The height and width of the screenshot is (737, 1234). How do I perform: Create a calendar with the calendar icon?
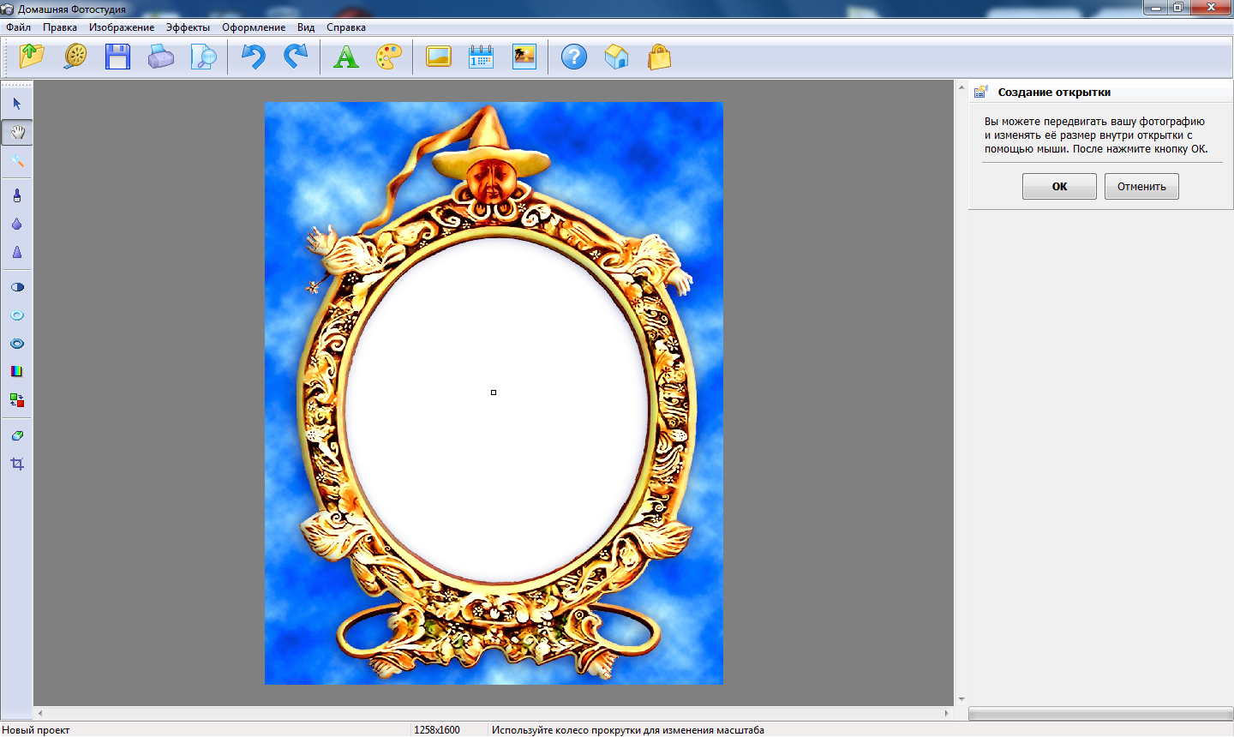pos(482,57)
